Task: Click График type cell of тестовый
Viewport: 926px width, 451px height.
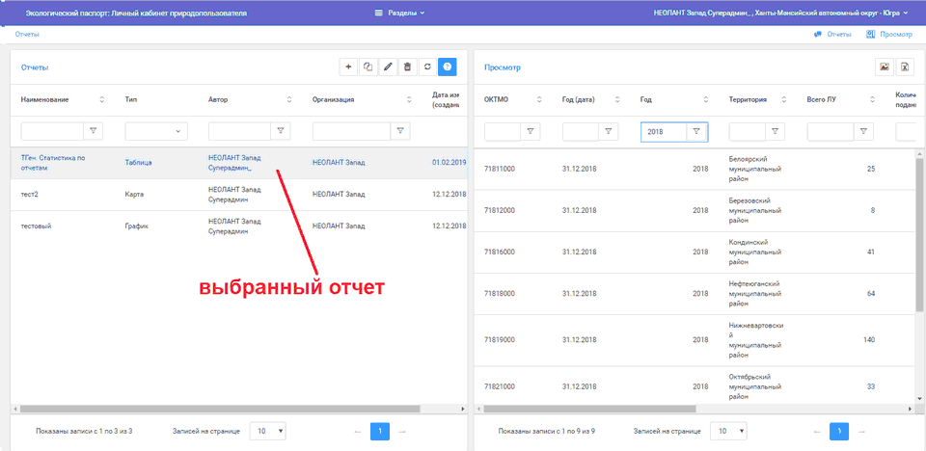Action: [136, 225]
